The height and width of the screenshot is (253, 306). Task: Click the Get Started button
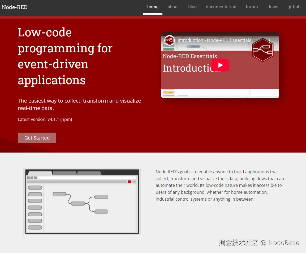(x=37, y=138)
